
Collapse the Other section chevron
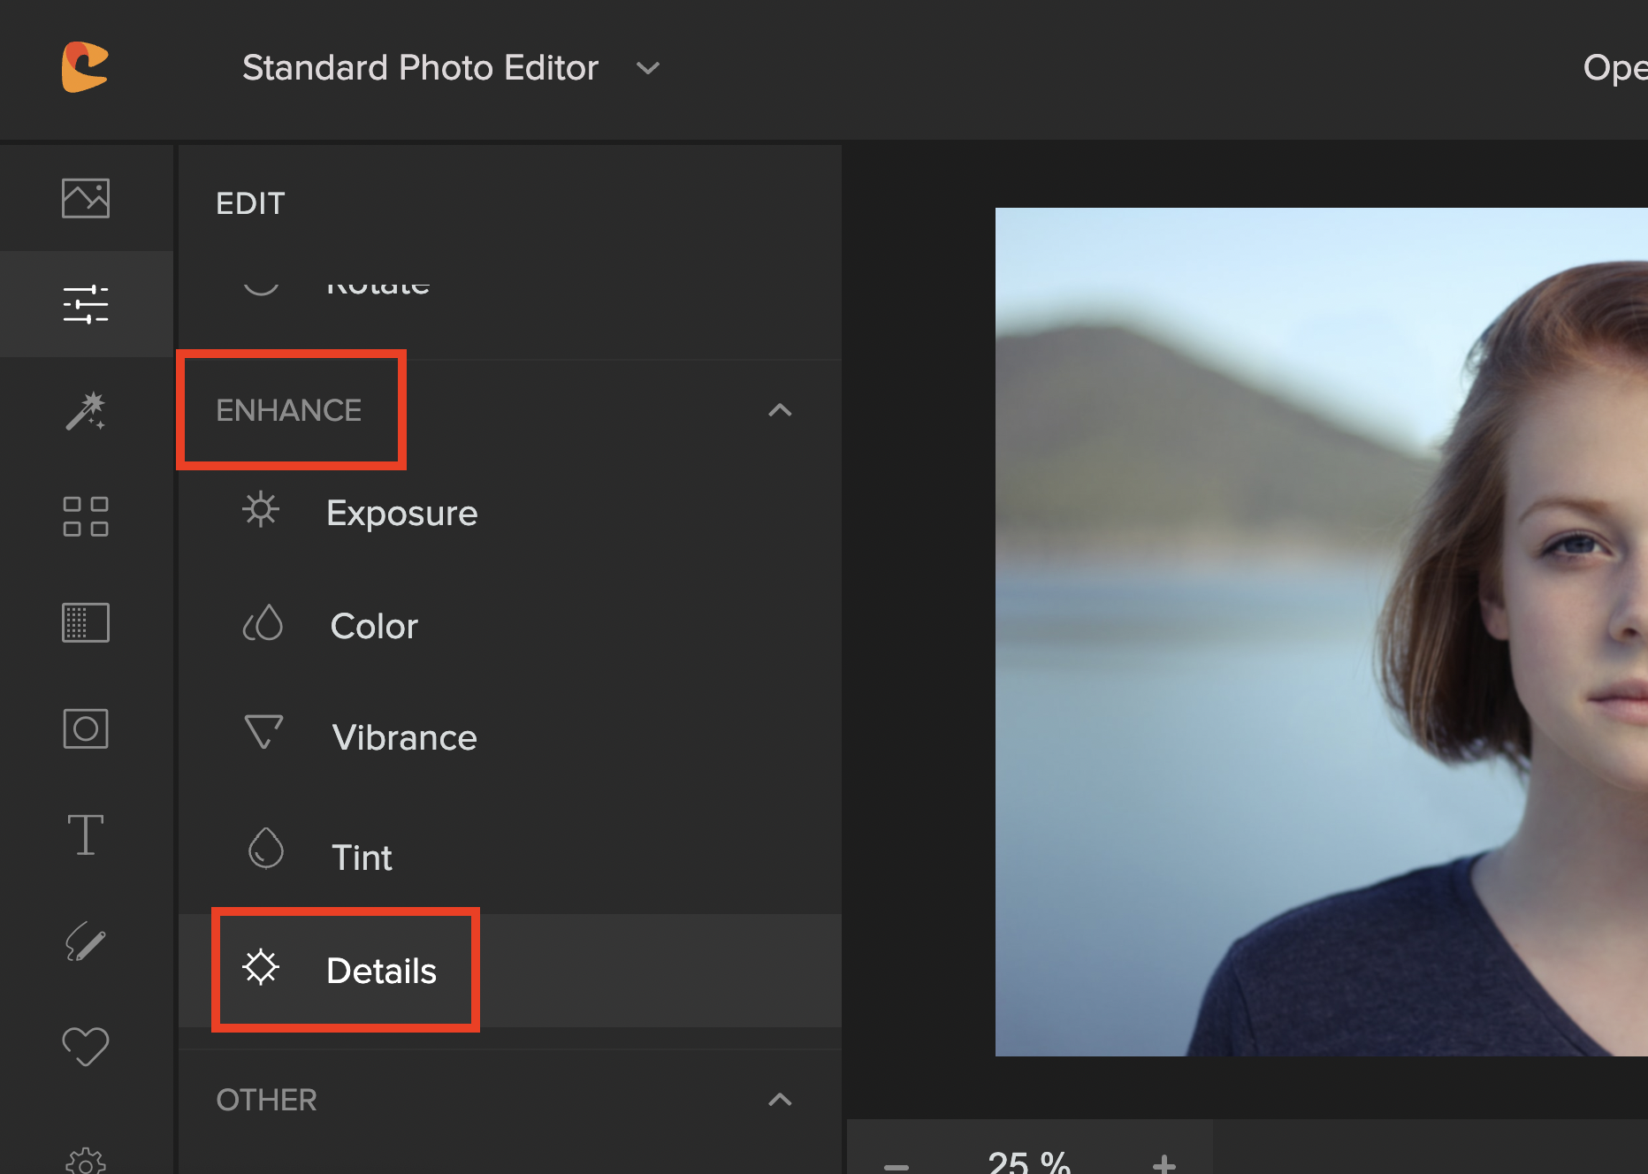pos(780,1100)
